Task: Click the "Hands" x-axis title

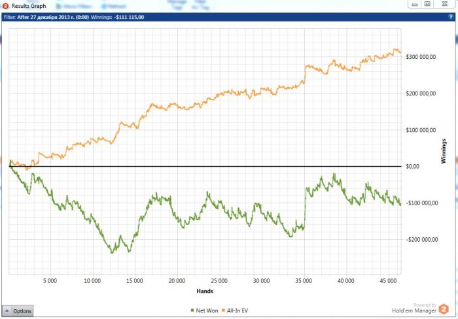Action: [205, 291]
